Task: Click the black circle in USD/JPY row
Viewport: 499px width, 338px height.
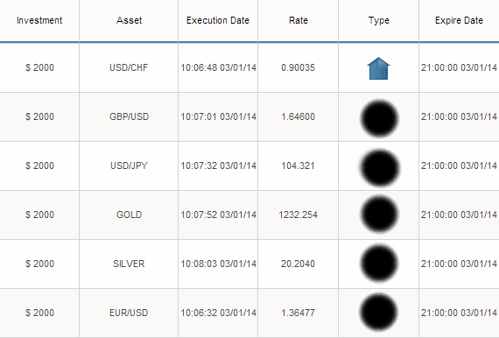Action: (x=379, y=168)
